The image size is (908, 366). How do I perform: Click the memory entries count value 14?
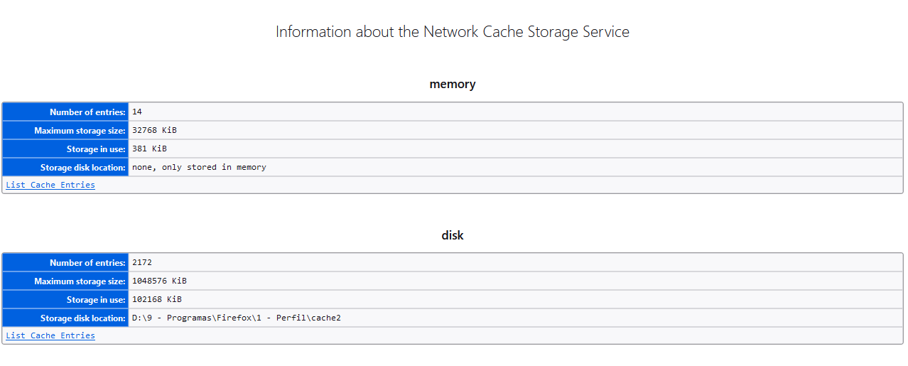point(137,112)
